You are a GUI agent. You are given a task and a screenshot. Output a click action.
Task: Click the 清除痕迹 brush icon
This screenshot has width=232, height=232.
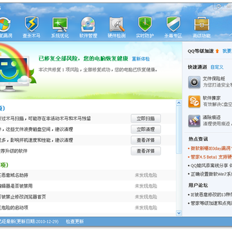click(x=194, y=121)
